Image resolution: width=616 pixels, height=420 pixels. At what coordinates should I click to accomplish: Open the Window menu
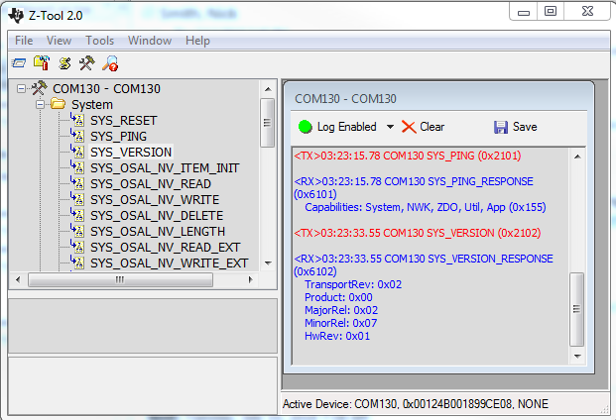[x=150, y=41]
